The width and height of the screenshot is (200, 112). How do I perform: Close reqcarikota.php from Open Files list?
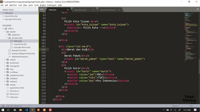[x=3, y=16]
